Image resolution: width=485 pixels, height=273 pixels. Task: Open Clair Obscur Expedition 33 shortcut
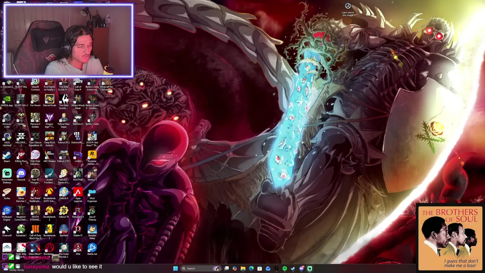[x=35, y=139]
